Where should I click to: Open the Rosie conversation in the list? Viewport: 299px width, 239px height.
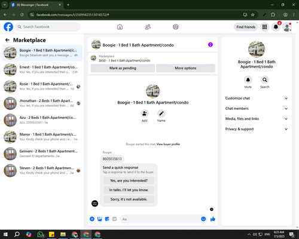pyautogui.click(x=42, y=87)
